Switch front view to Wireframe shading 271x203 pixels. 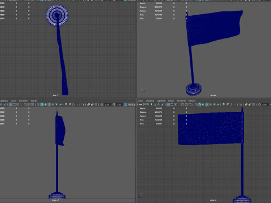[38, 104]
